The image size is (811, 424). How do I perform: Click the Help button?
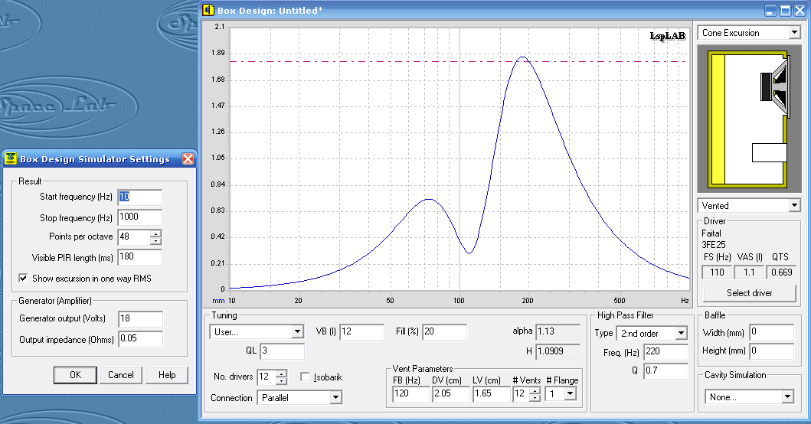pyautogui.click(x=166, y=375)
